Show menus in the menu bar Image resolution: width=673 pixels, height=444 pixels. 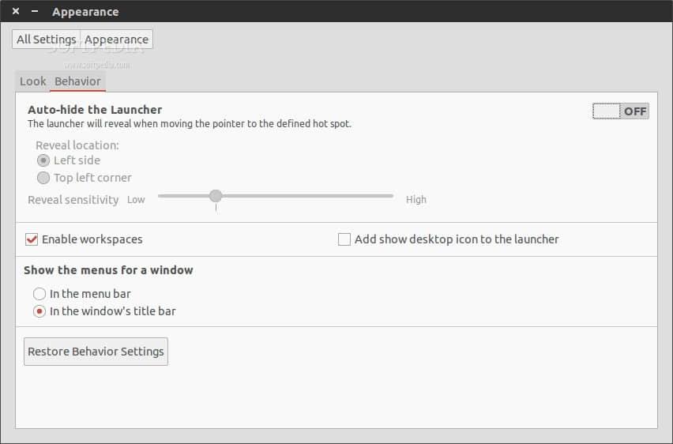pyautogui.click(x=39, y=294)
